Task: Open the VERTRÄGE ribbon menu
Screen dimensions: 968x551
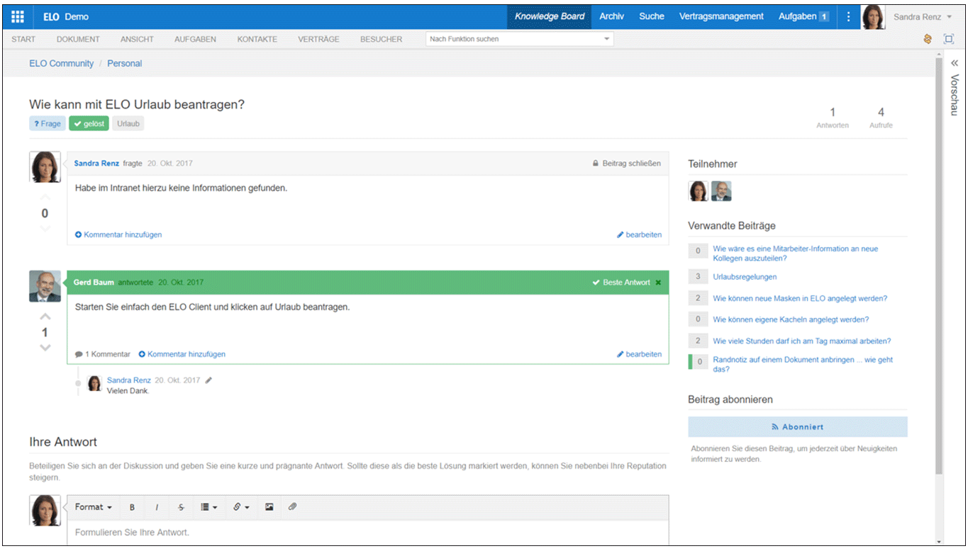Action: 318,39
